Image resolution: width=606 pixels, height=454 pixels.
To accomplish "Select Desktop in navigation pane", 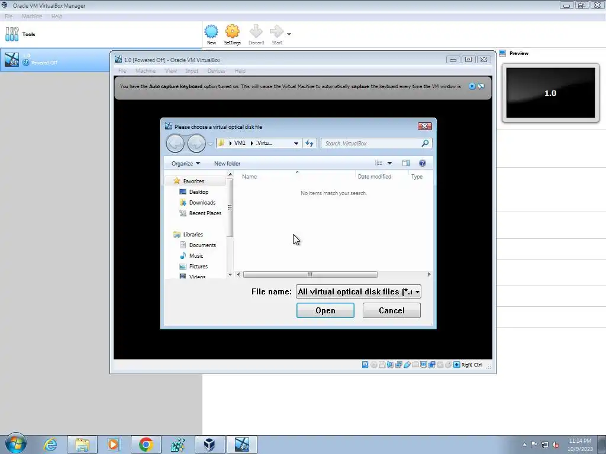I will click(x=199, y=192).
